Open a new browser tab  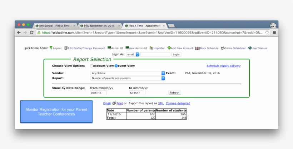172,26
